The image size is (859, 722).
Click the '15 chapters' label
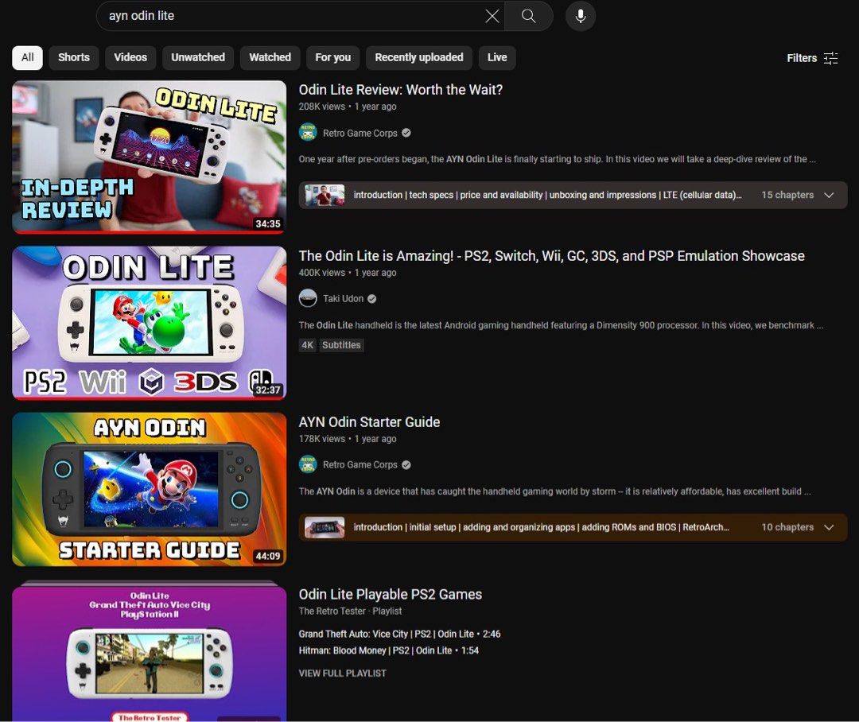(787, 195)
